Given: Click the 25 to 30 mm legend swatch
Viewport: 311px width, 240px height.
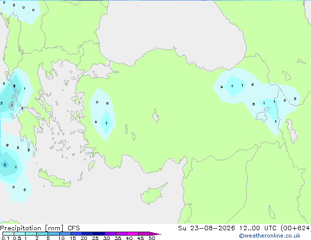Looking at the screenshot, I should [99, 234].
